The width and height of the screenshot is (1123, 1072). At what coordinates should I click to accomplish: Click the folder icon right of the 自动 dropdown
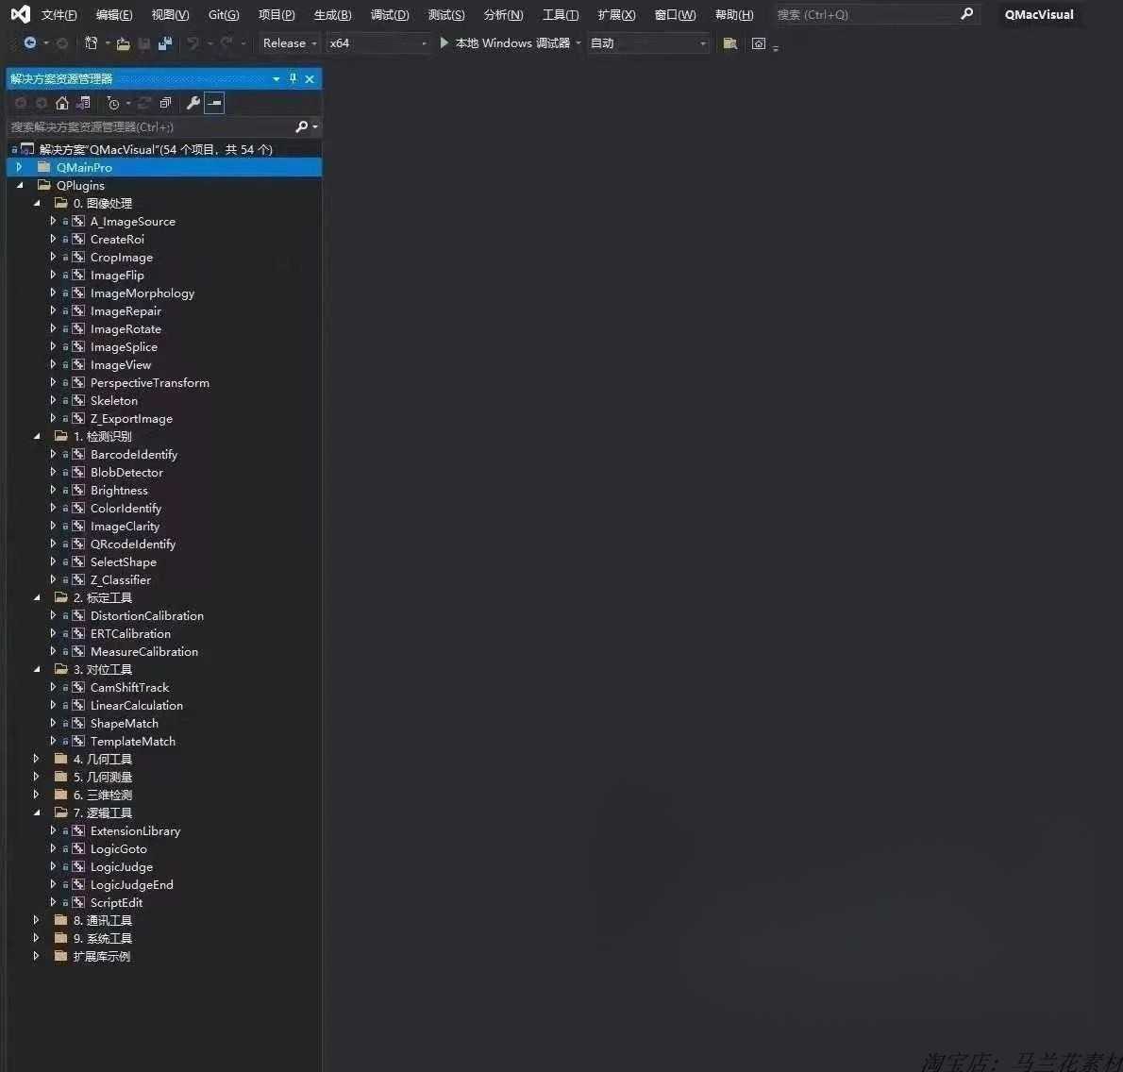pos(729,43)
